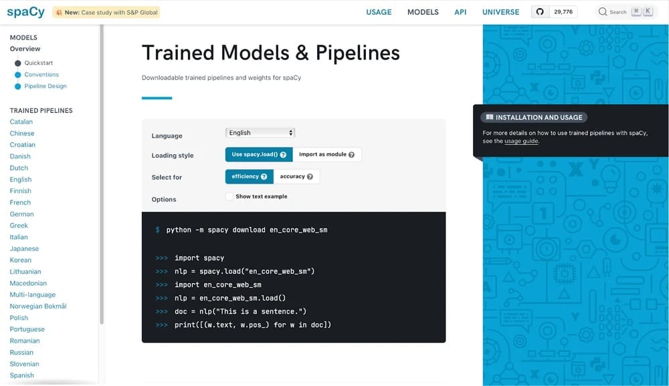Open Norwegian Bokmål trained pipelines
This screenshot has width=669, height=386.
[38, 306]
